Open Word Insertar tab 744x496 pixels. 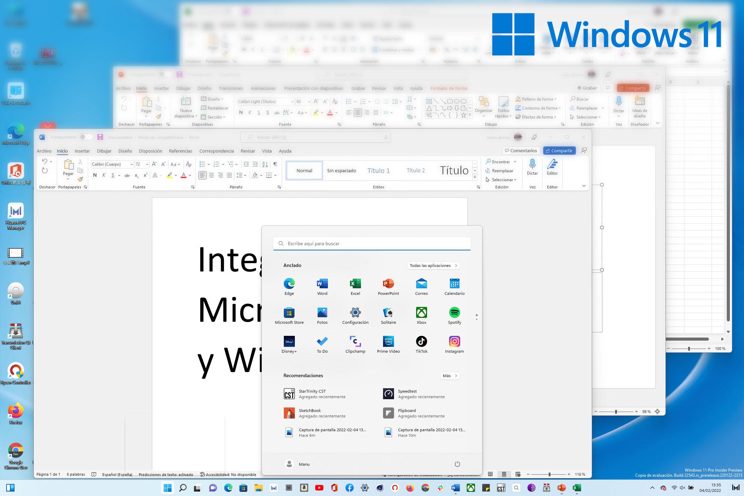click(x=82, y=151)
